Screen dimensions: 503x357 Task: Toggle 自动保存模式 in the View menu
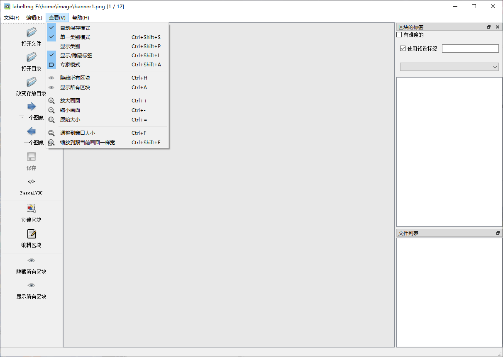(75, 28)
